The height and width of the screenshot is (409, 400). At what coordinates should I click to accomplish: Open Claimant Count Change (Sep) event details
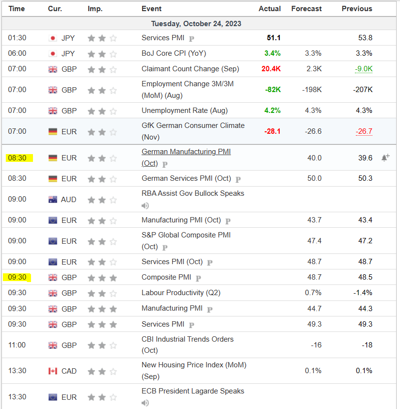pyautogui.click(x=190, y=69)
